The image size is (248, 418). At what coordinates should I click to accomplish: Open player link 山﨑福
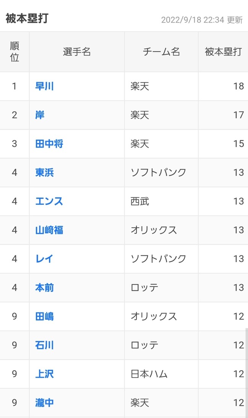(49, 230)
